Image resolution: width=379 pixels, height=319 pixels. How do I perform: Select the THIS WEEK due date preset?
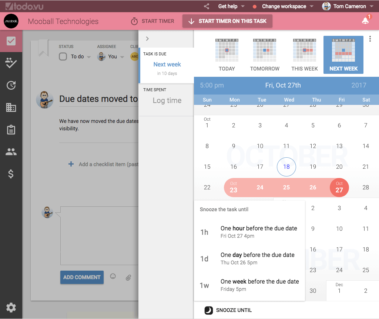(x=305, y=55)
